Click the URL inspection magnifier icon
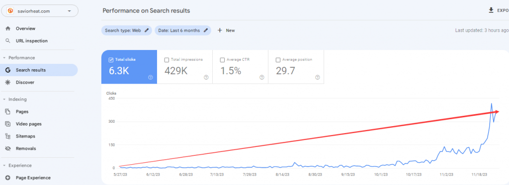509x185 pixels. (8, 41)
